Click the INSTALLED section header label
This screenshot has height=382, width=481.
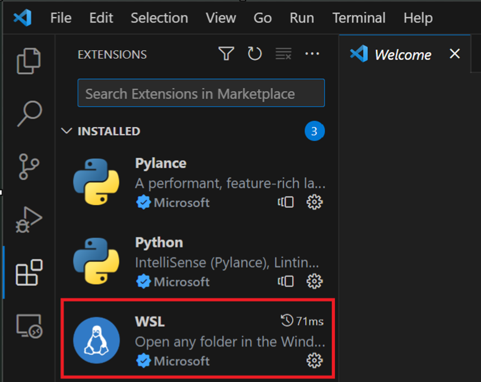[x=109, y=131]
